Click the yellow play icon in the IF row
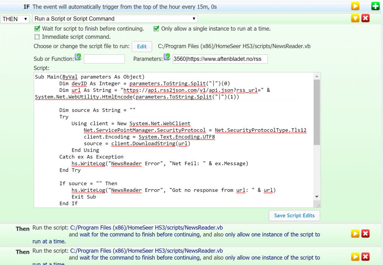 coord(355,6)
